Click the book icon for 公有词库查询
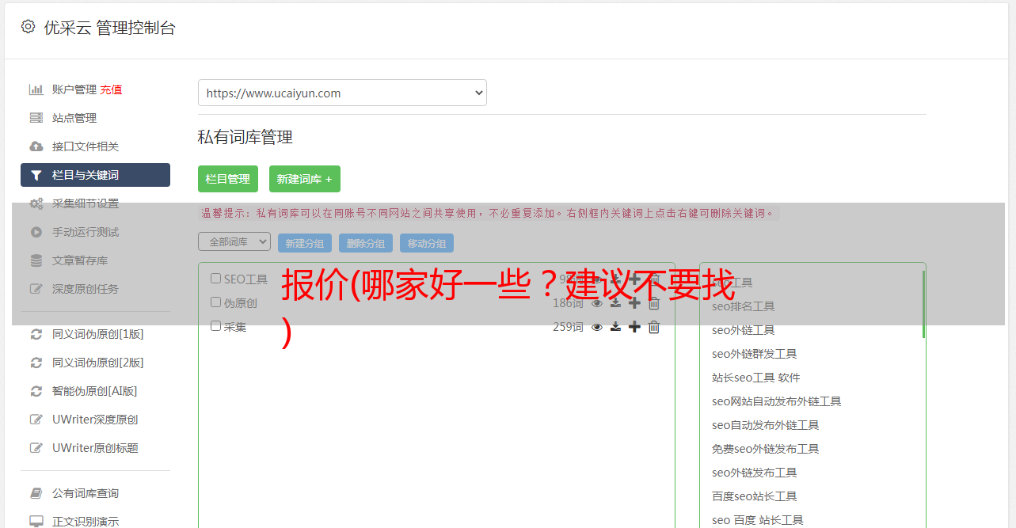 coord(36,493)
